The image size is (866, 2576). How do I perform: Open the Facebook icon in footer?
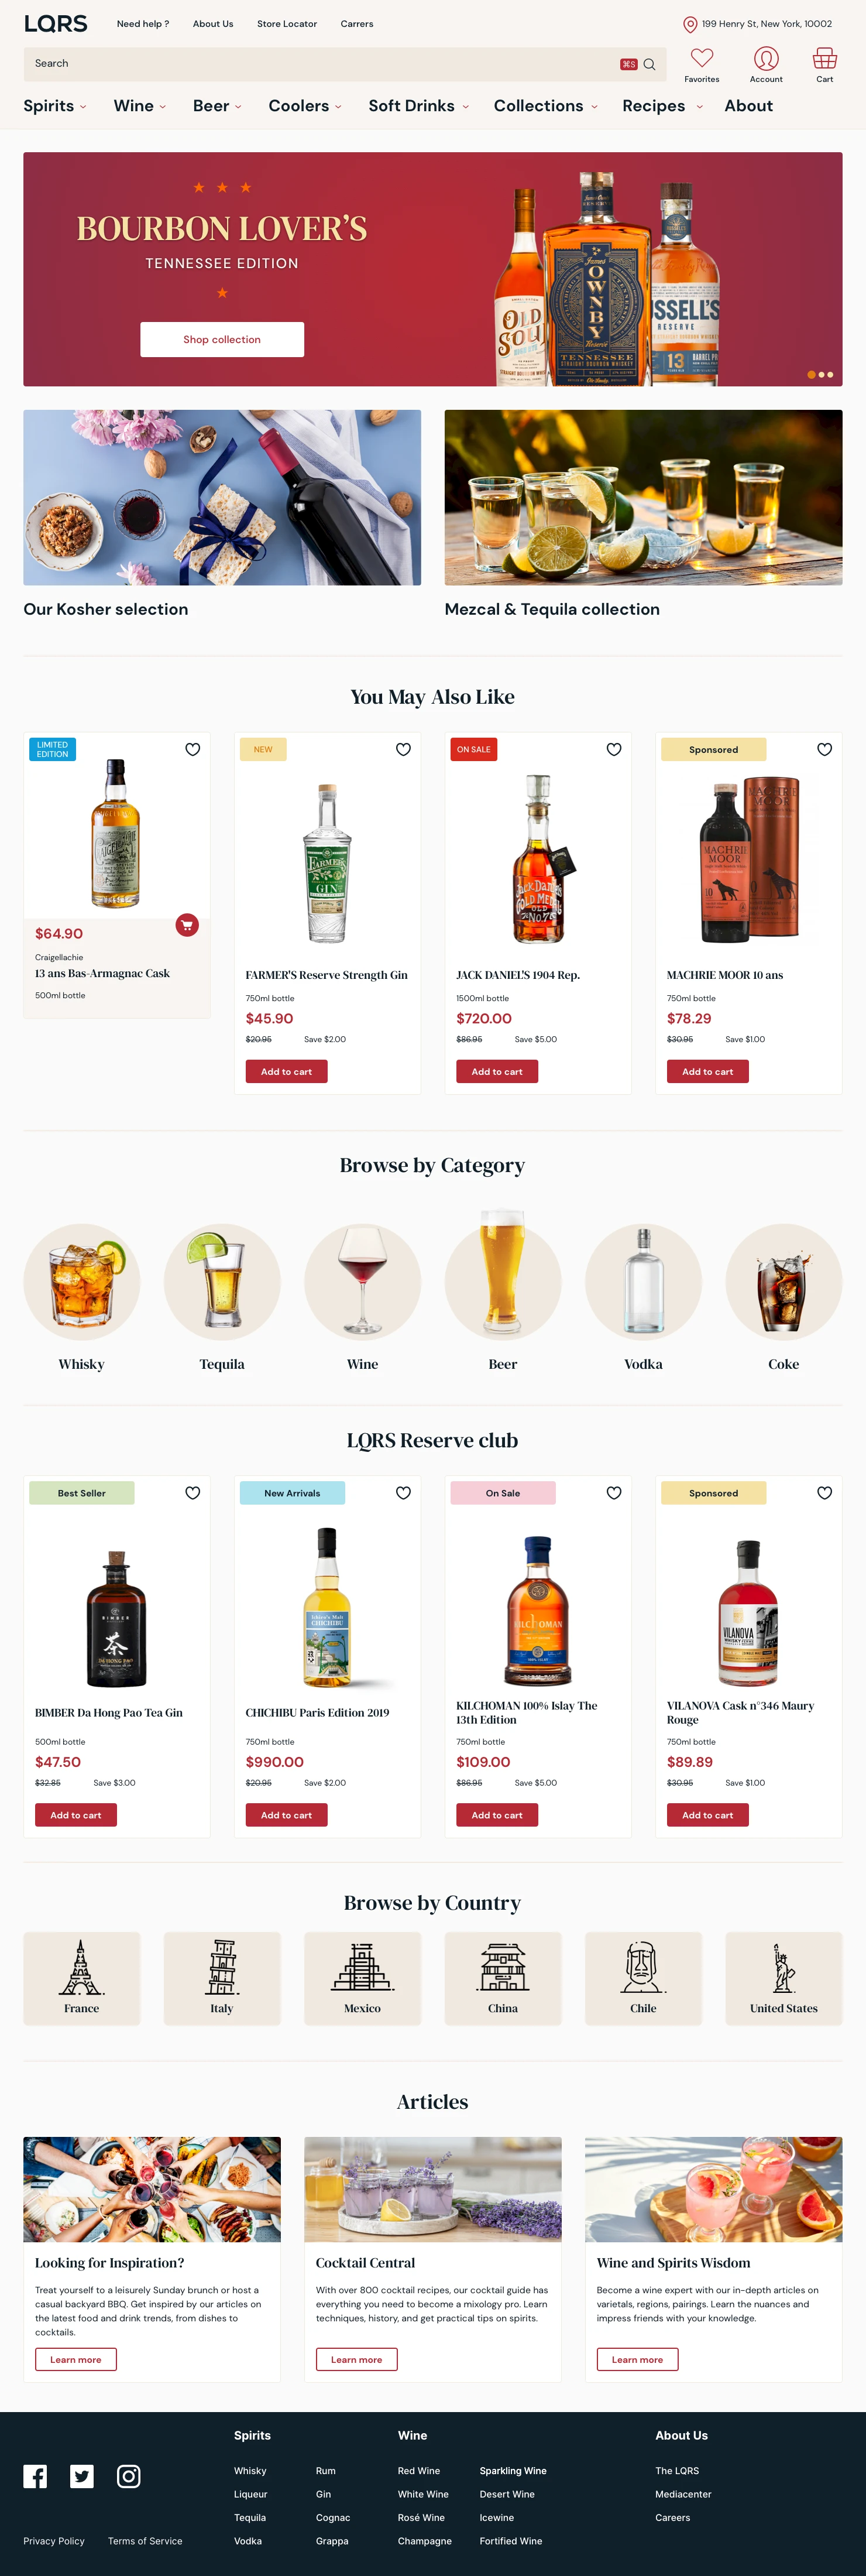(35, 2476)
